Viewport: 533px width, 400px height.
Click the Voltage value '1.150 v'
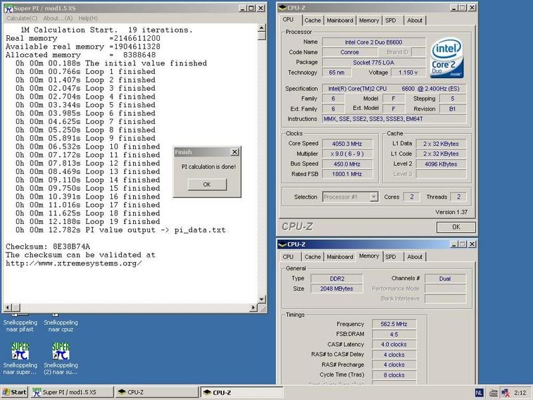(x=408, y=73)
